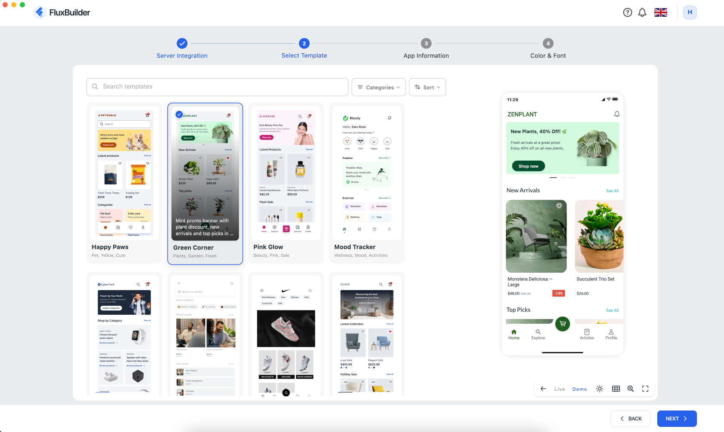The height and width of the screenshot is (432, 724).
Task: Click the FluxBuilder logo
Action: [x=62, y=12]
